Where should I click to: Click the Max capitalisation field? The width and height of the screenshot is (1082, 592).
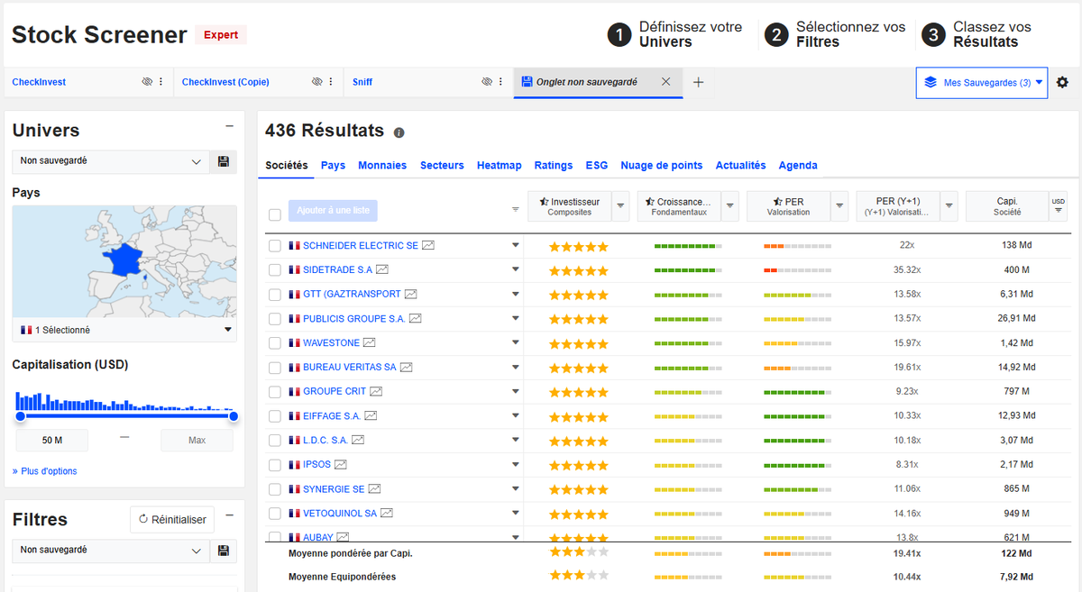click(x=197, y=441)
